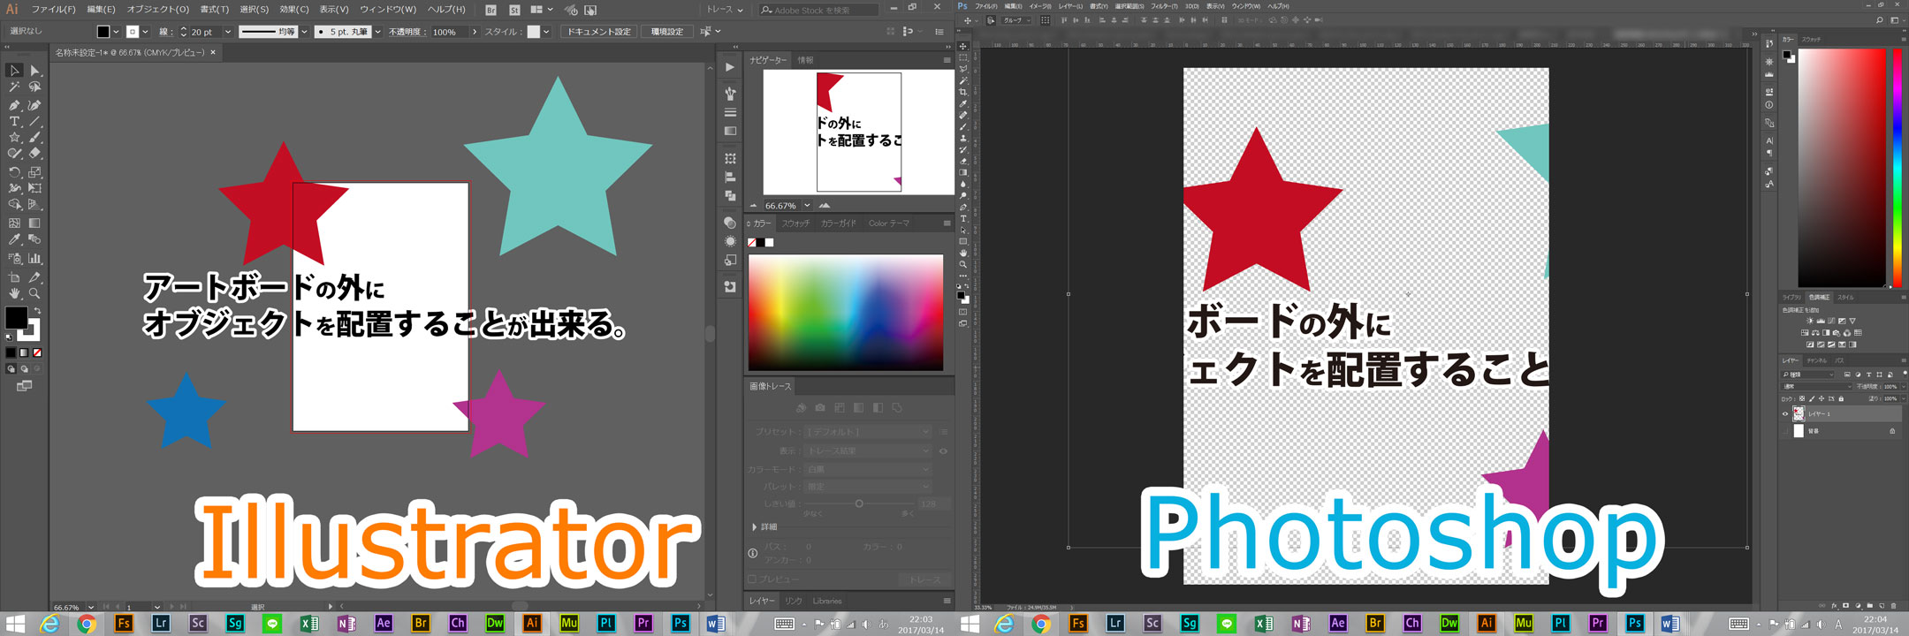
Task: Pick the Magic Wand tool in Illustrator
Action: (14, 87)
